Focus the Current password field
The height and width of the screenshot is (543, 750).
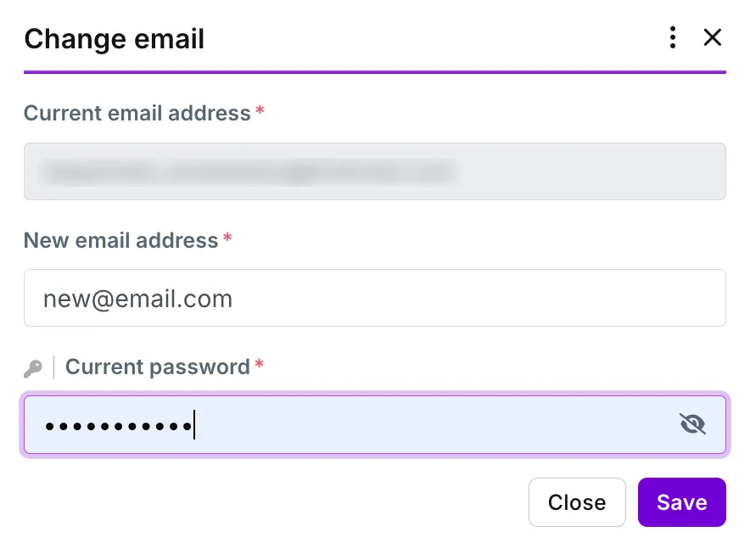click(375, 425)
